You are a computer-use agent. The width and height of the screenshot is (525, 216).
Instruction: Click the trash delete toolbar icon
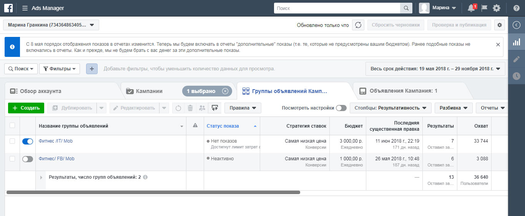tap(190, 108)
